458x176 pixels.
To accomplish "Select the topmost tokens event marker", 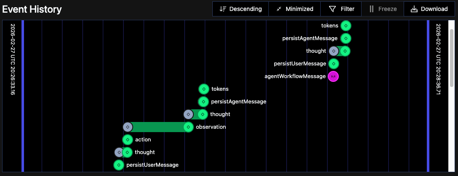I will [346, 26].
